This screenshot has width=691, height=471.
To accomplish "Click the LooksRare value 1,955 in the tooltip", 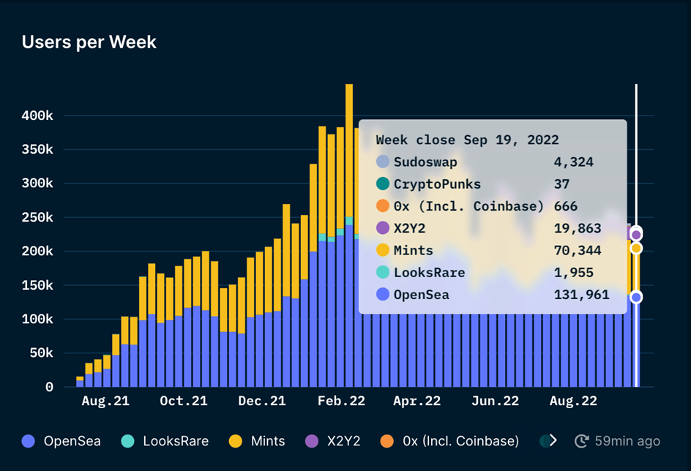I will click(x=573, y=273).
